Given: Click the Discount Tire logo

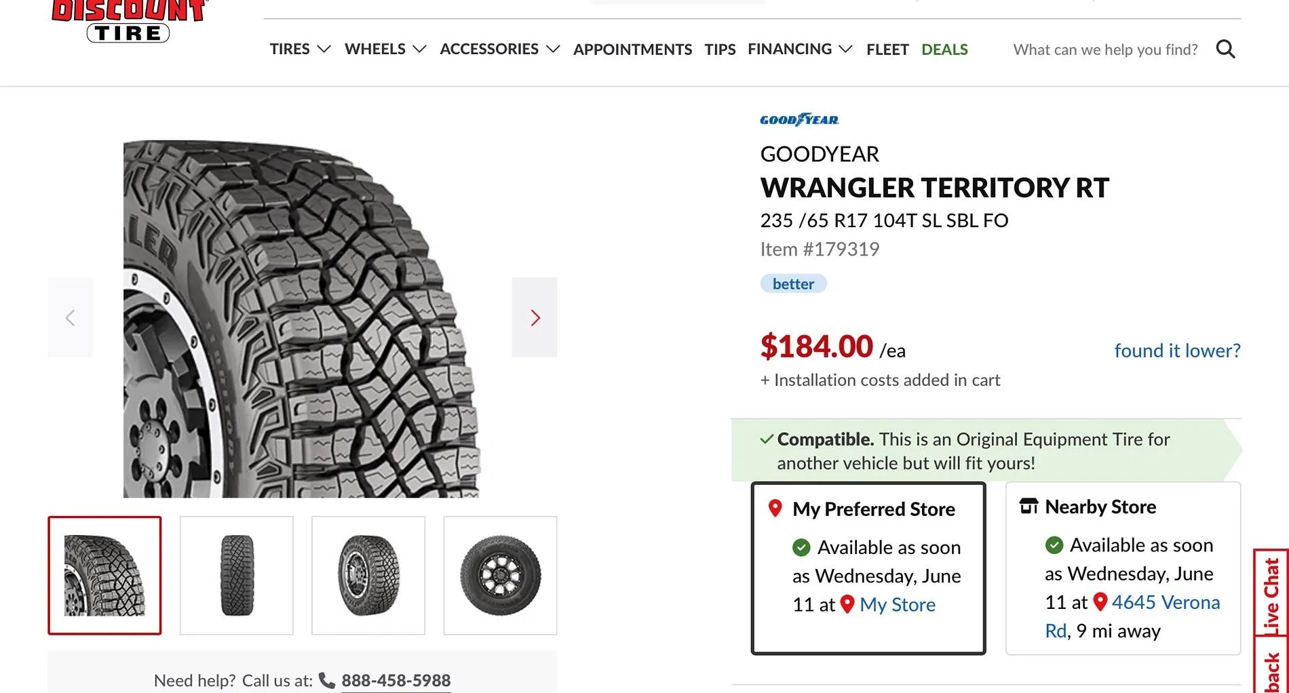Looking at the screenshot, I should click(x=128, y=21).
